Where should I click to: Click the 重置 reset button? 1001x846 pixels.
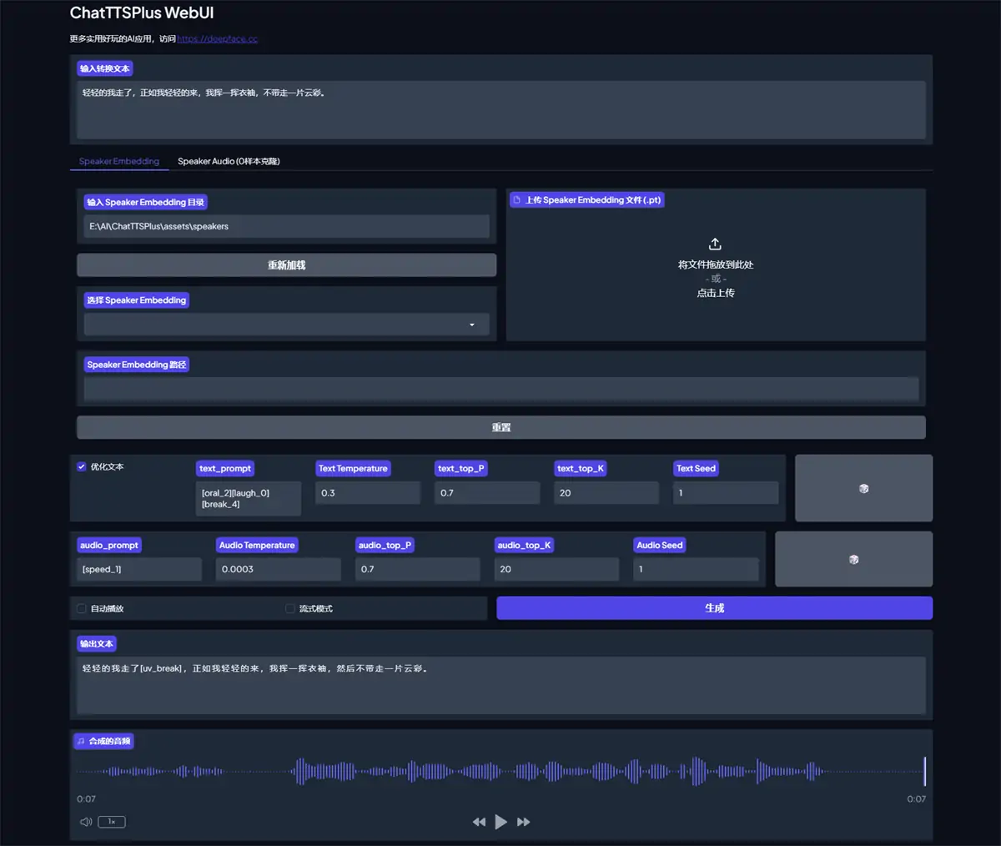pyautogui.click(x=501, y=427)
